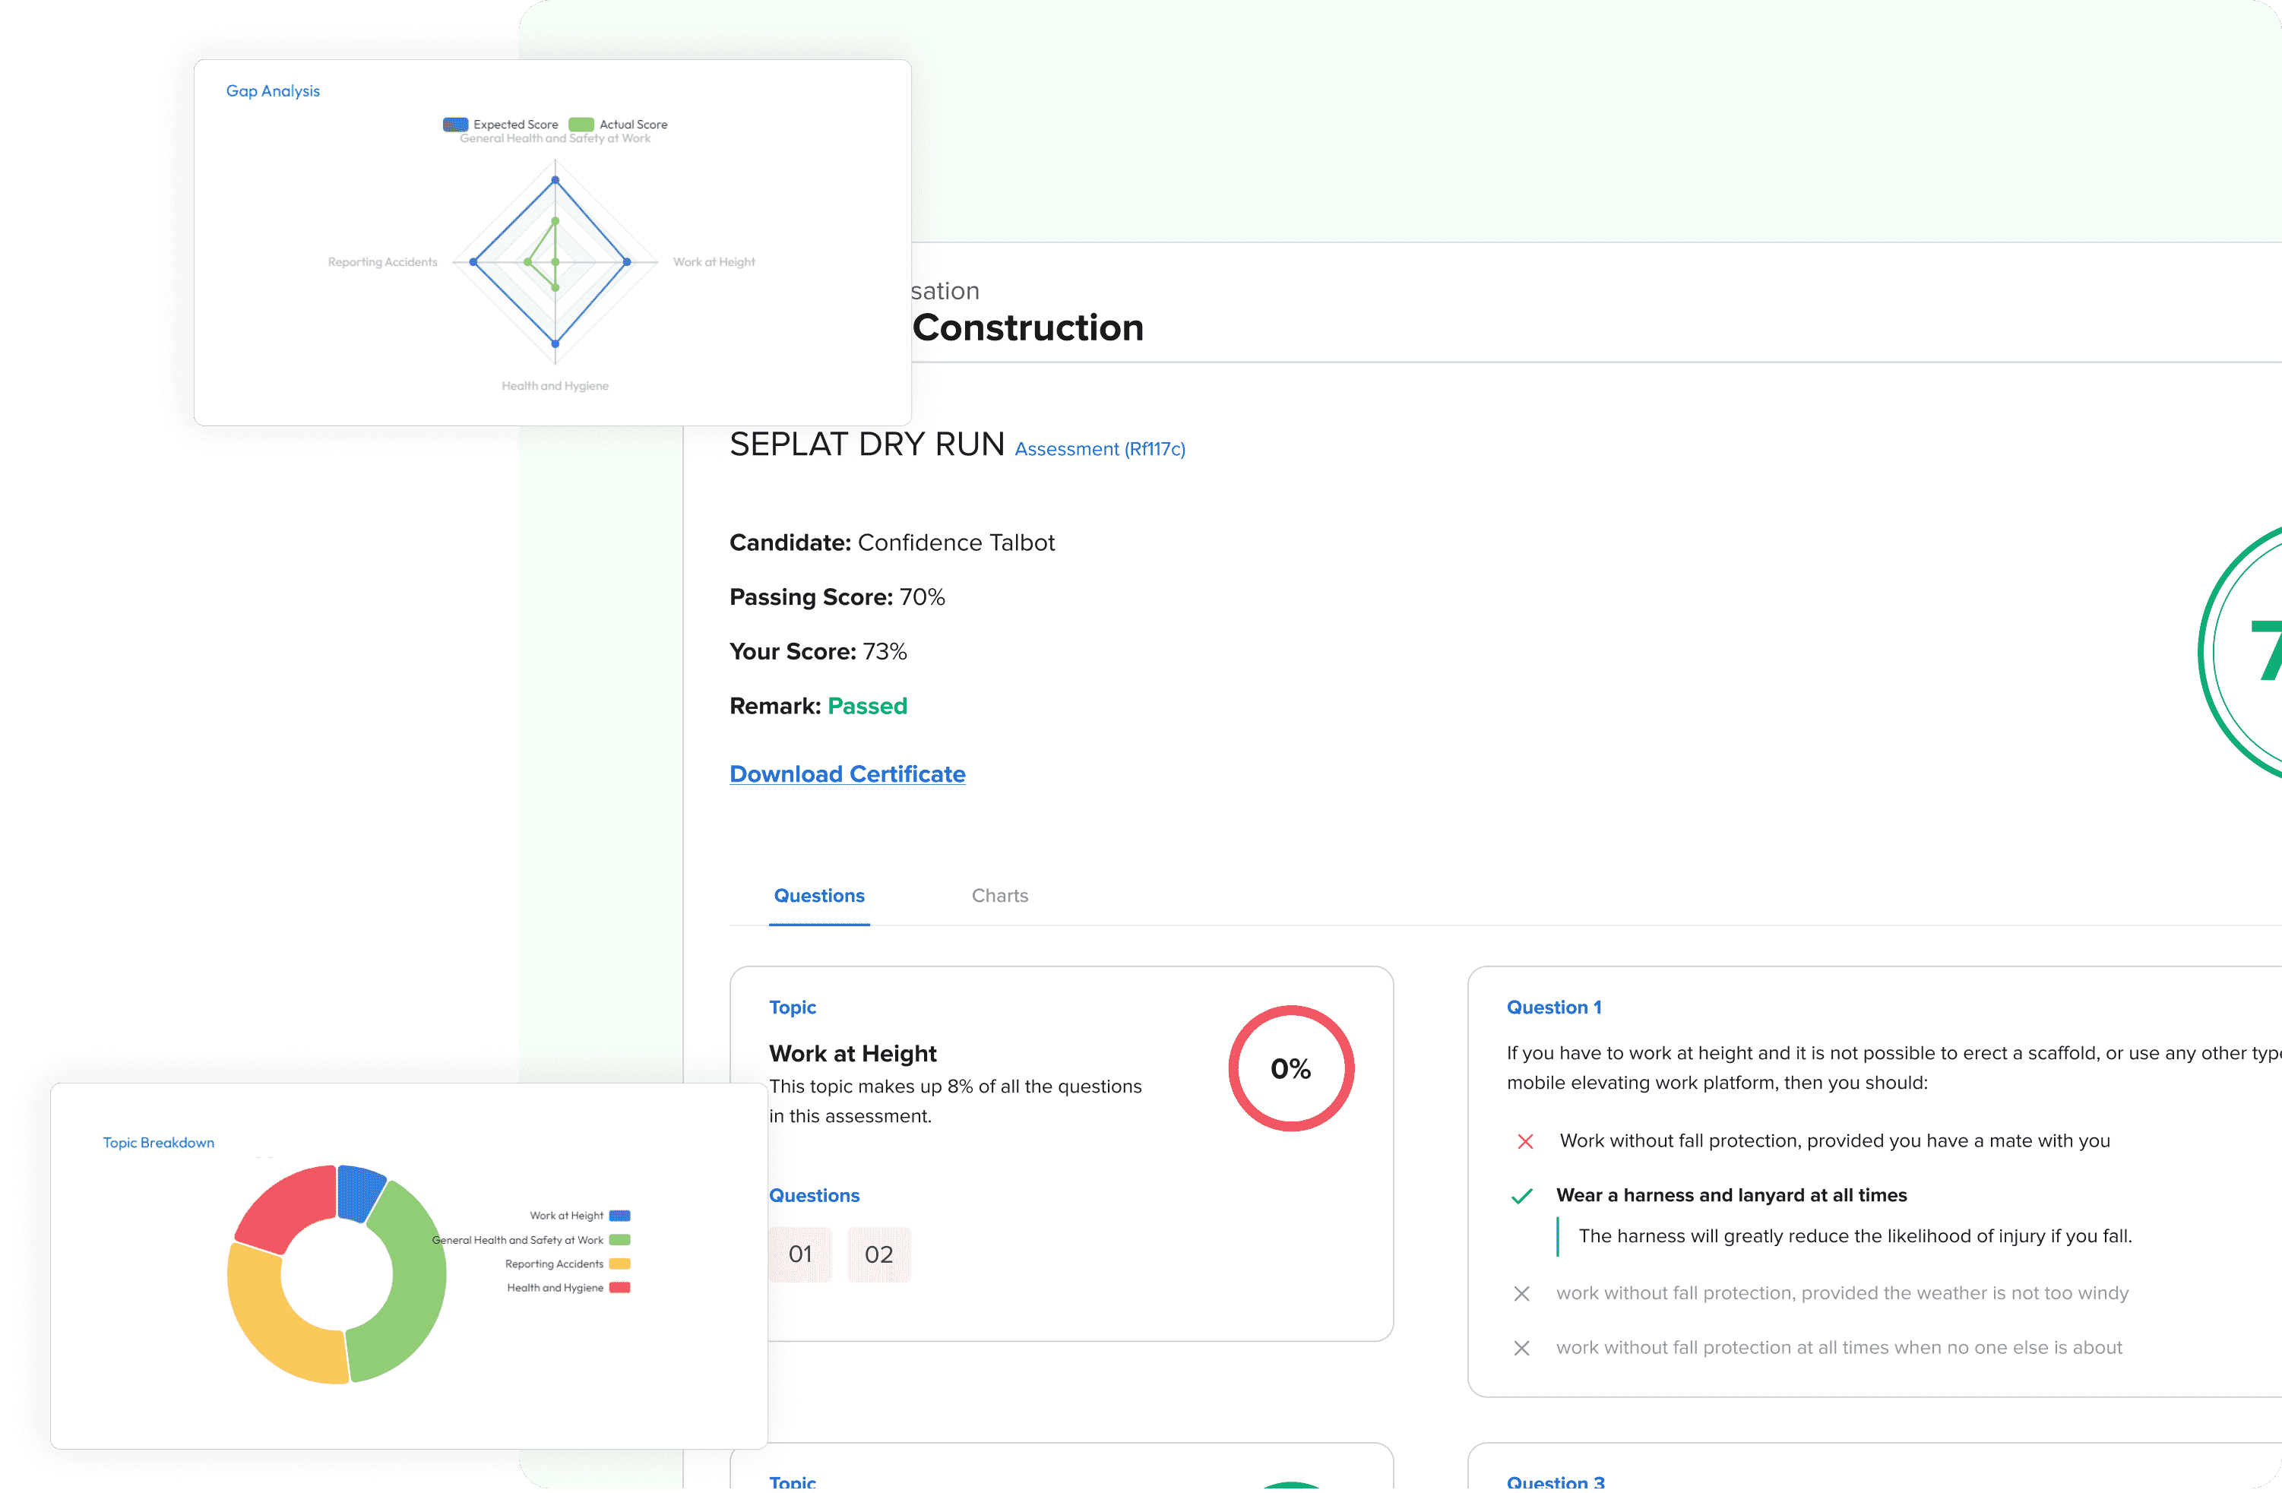Select question 01 in Work at Height
This screenshot has height=1493, width=2282.
click(799, 1254)
